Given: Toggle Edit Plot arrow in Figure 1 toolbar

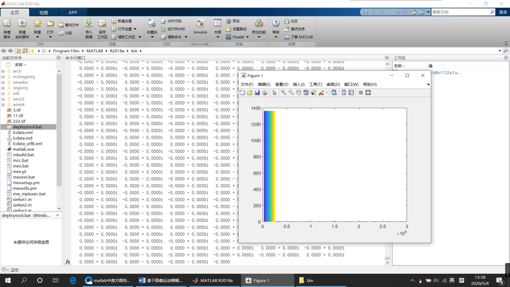Looking at the screenshot, I should 274,93.
